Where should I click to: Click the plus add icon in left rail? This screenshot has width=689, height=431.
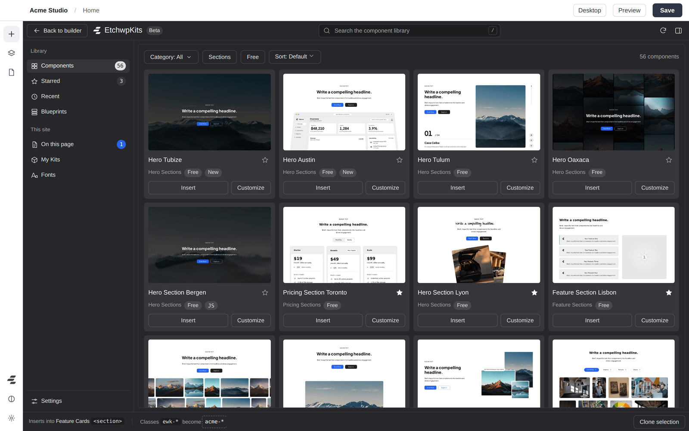12,34
